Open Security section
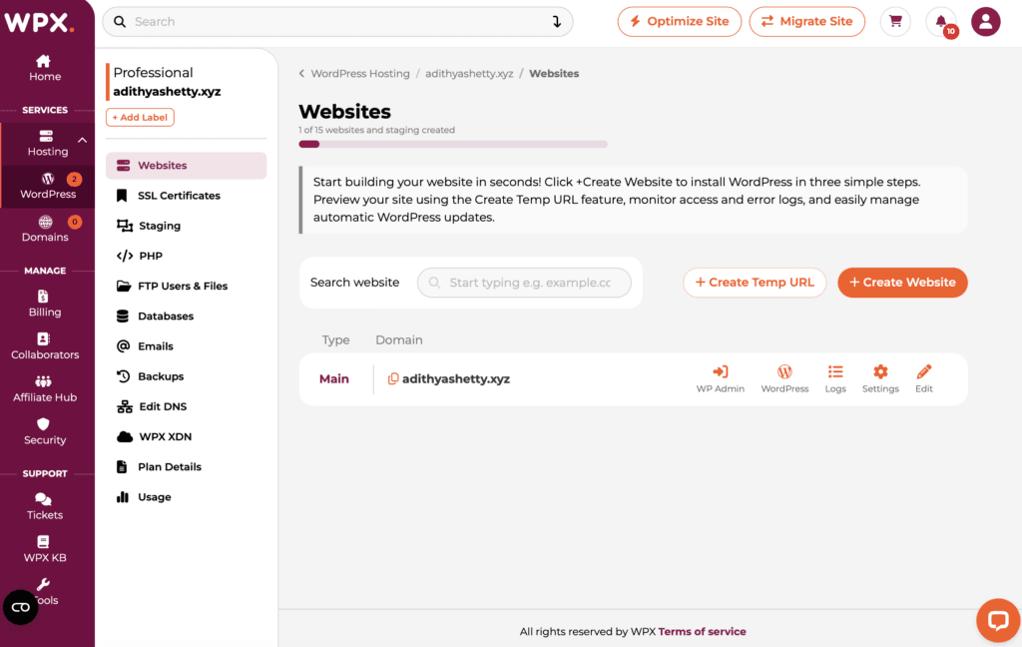The image size is (1022, 647). point(44,431)
